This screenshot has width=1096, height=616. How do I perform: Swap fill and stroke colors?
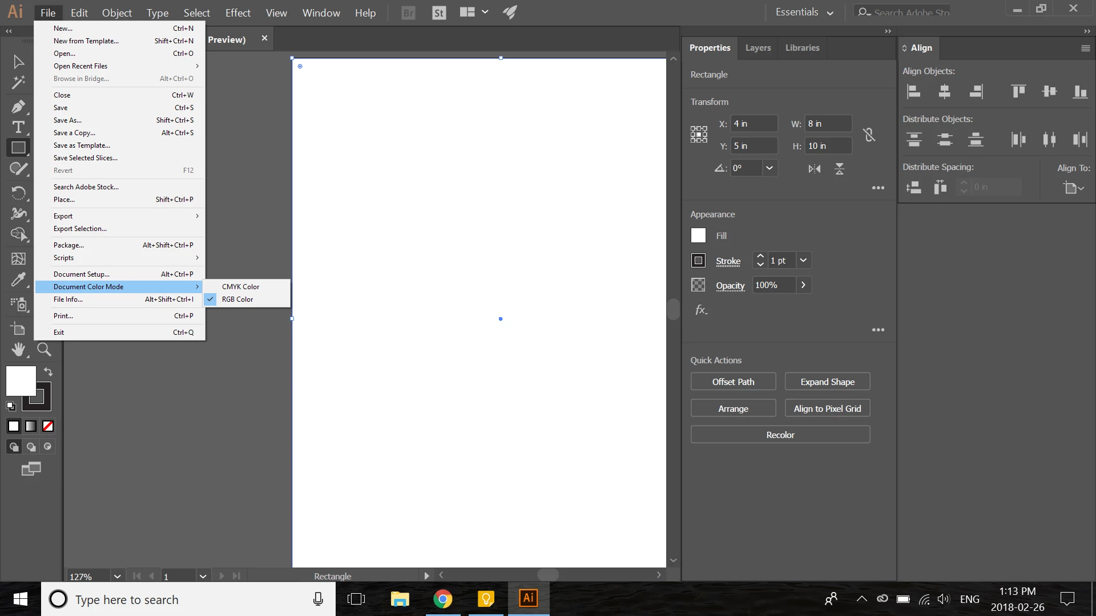49,372
